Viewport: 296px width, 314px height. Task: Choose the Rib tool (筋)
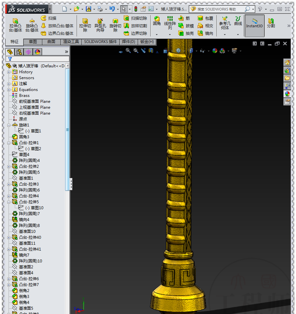pyautogui.click(x=184, y=18)
